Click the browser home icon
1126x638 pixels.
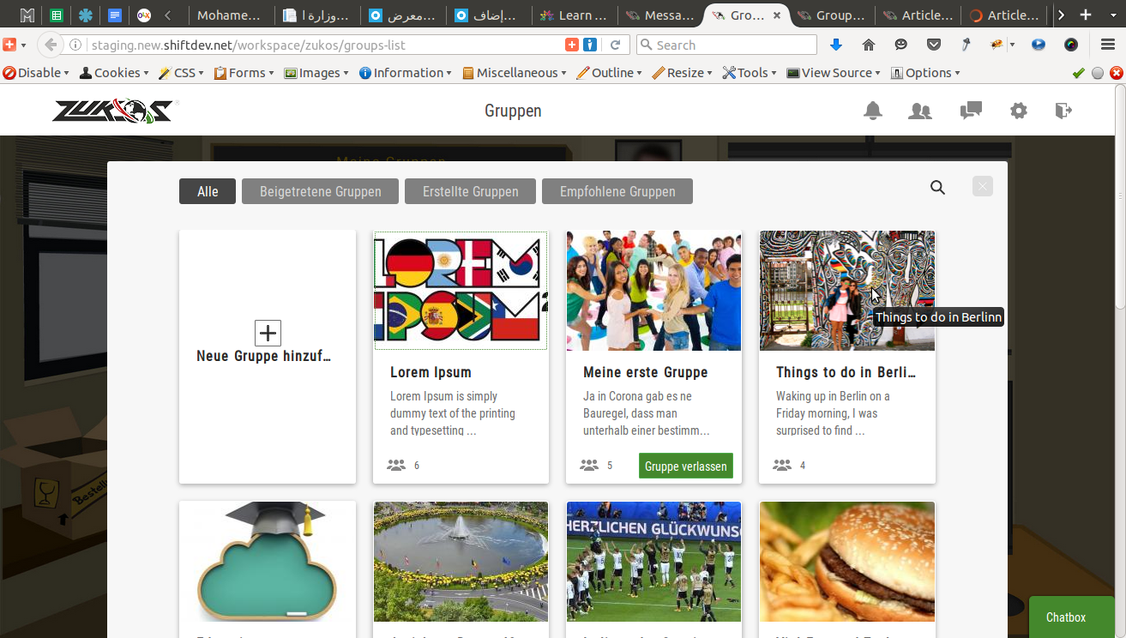click(x=869, y=45)
